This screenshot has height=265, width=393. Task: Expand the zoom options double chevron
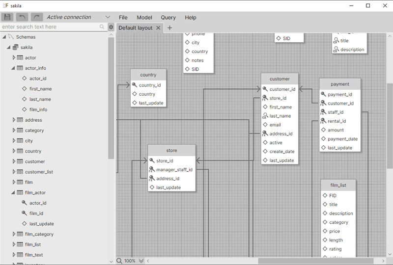141,261
